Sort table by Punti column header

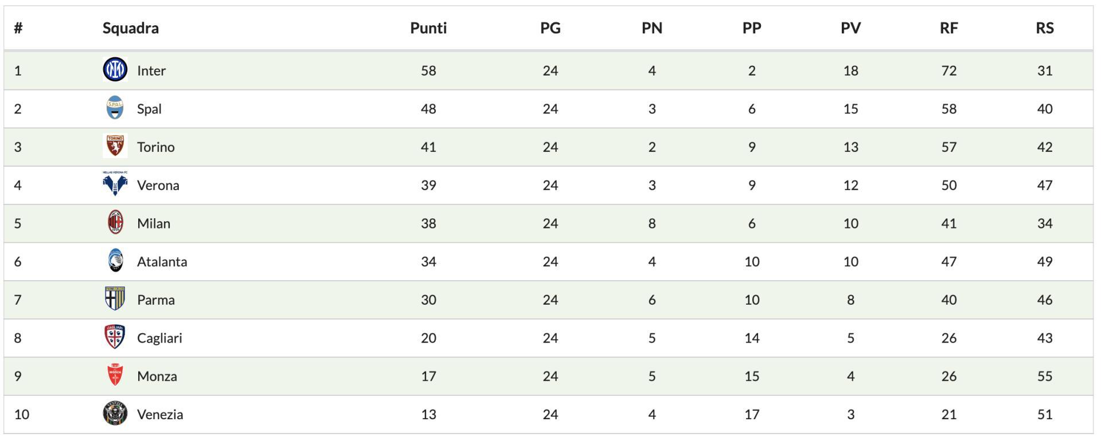pos(428,28)
